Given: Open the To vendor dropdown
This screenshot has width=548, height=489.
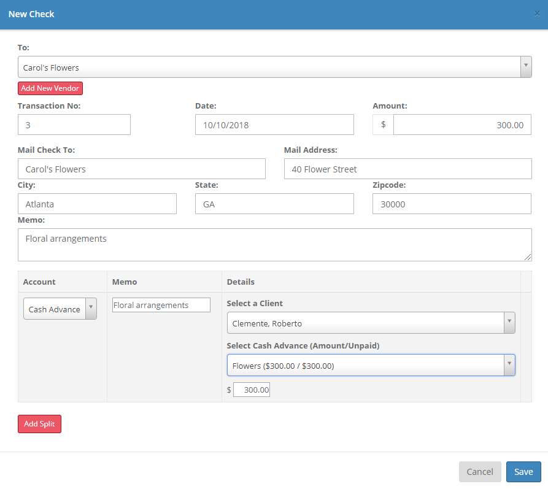Looking at the screenshot, I should click(274, 67).
